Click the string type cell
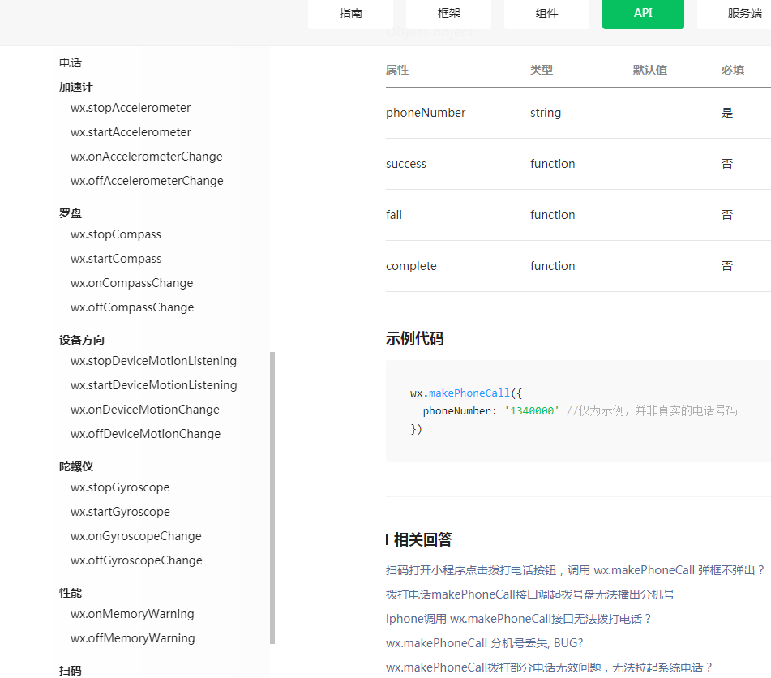 546,113
